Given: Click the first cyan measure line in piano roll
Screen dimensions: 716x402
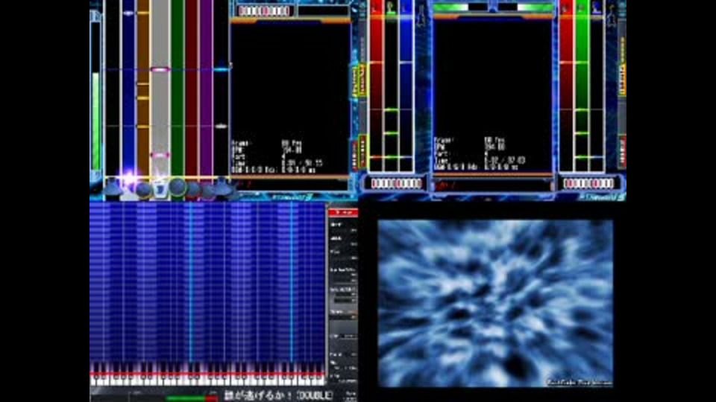Looking at the screenshot, I should click(x=190, y=281).
